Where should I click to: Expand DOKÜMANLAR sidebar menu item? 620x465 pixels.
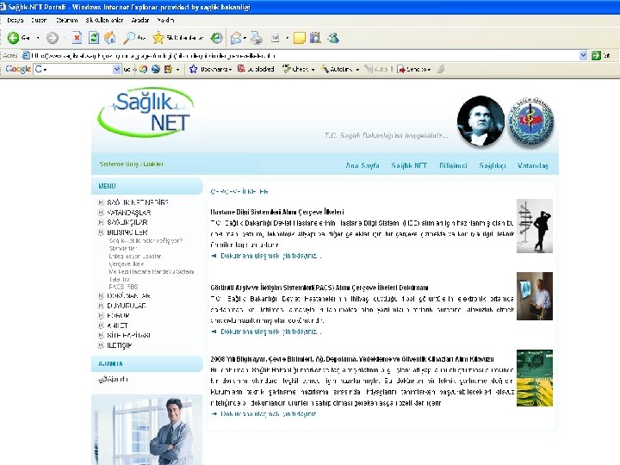click(x=101, y=295)
